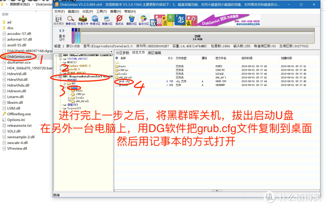326x208 pixels.
Task: Sort file list by 文件类型 column
Action: (x=181, y=58)
